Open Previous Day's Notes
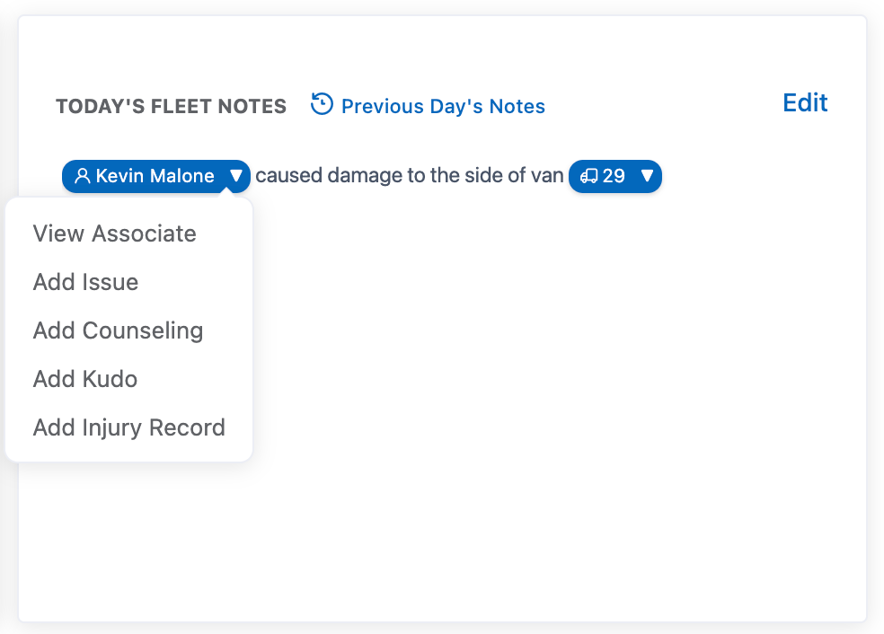Screen dimensions: 884x634 tap(443, 106)
